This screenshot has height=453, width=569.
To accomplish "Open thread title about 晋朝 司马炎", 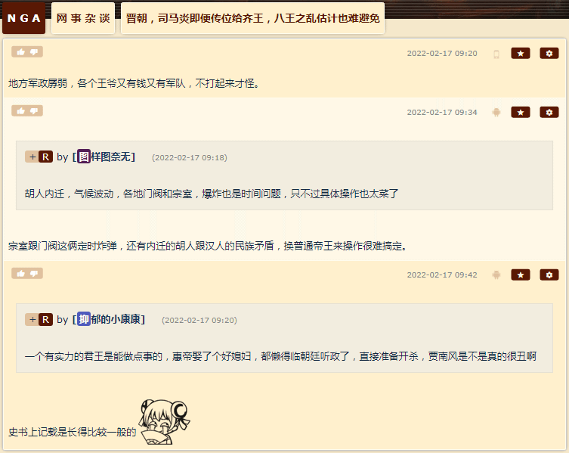I will click(x=252, y=18).
